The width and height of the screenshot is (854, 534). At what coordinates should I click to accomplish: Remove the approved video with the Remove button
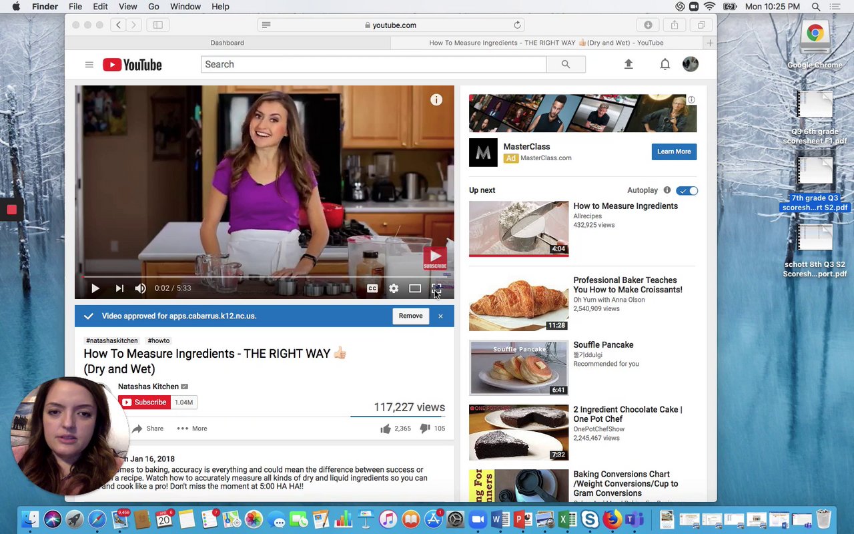(410, 316)
